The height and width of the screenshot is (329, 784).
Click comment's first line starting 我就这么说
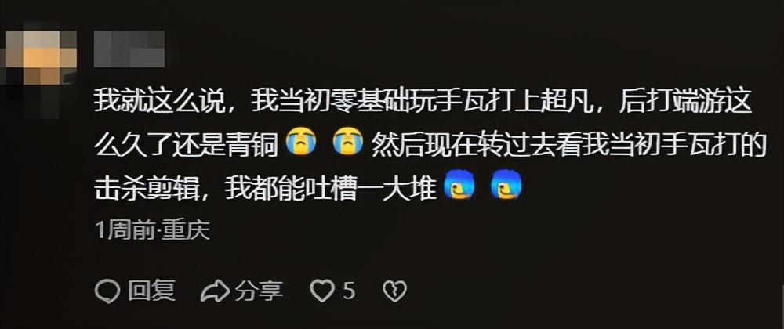click(x=423, y=104)
